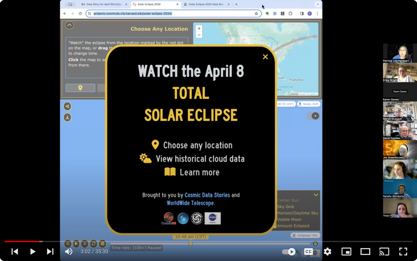Screen dimensions: 417x261
Task: Open the tab search dropdown arrow
Action: point(317,4)
